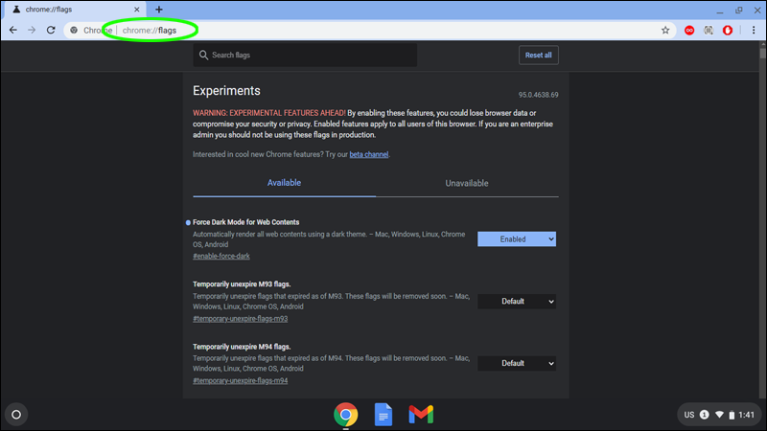Click the page vertical scrollbar thumb

click(x=762, y=53)
